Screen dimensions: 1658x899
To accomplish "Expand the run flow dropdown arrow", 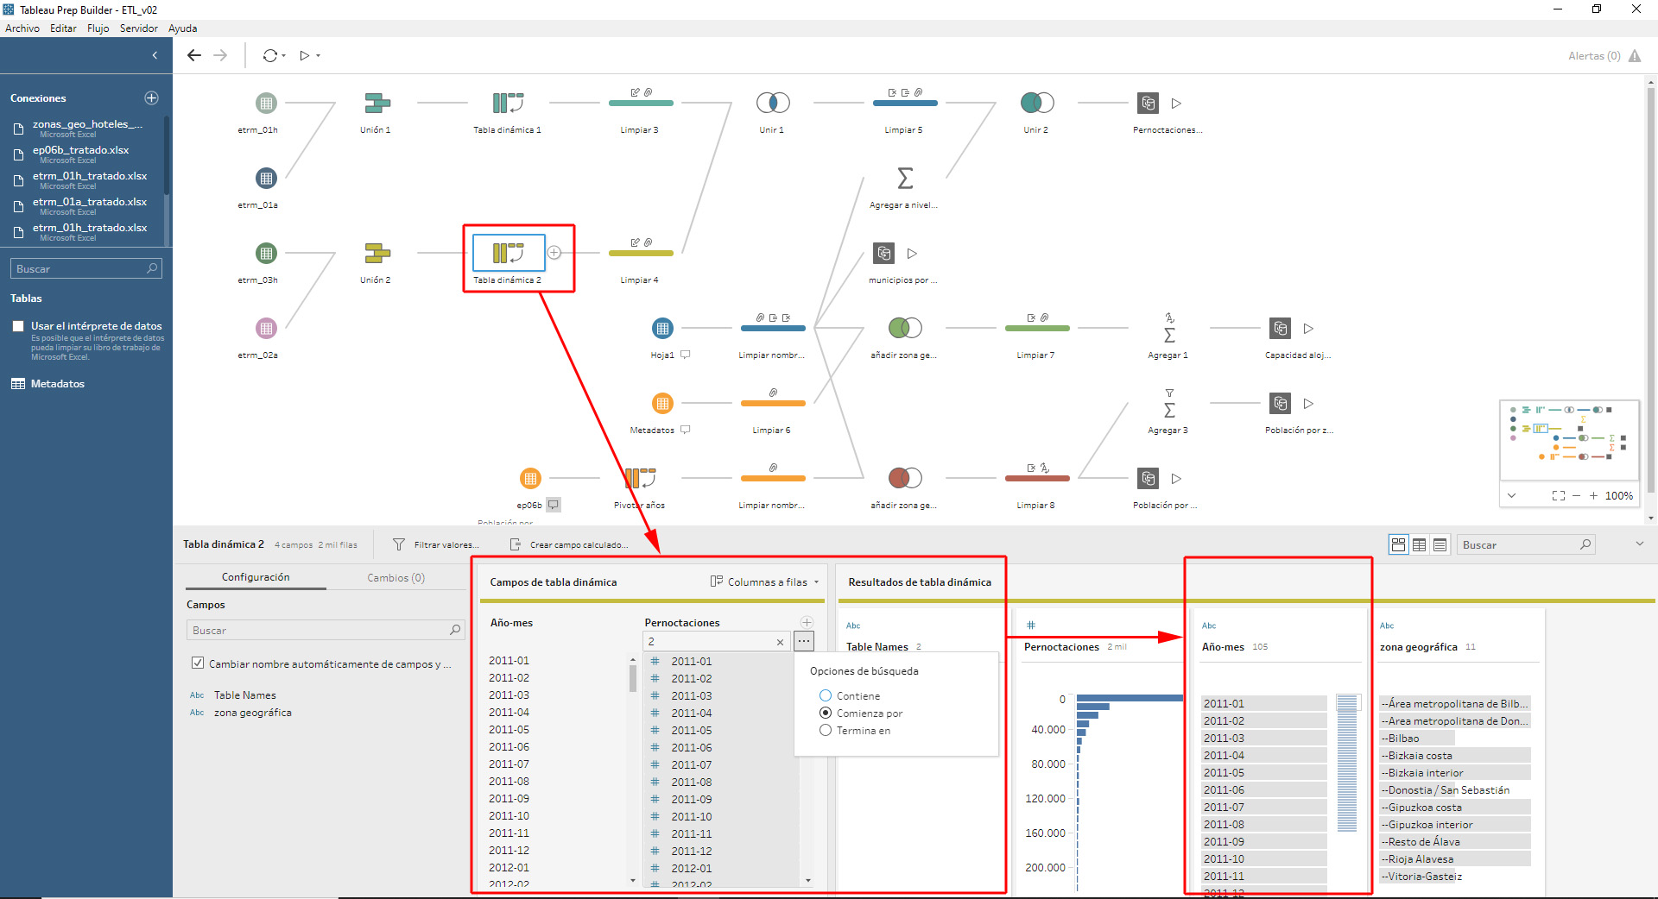I will (319, 56).
